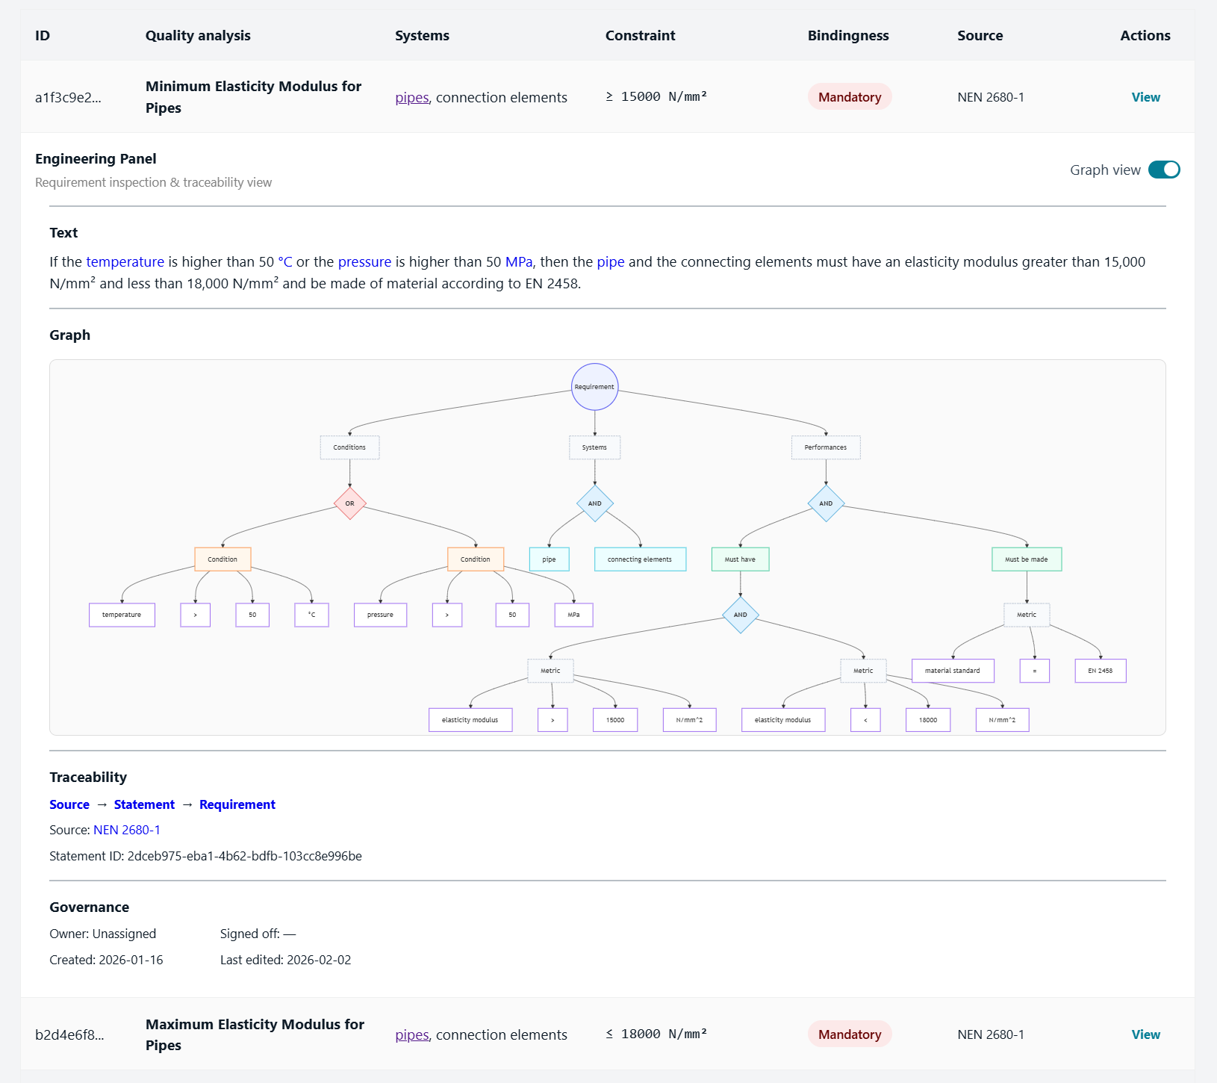Click the pressure link in requirement text
This screenshot has width=1217, height=1083.
[x=364, y=261]
